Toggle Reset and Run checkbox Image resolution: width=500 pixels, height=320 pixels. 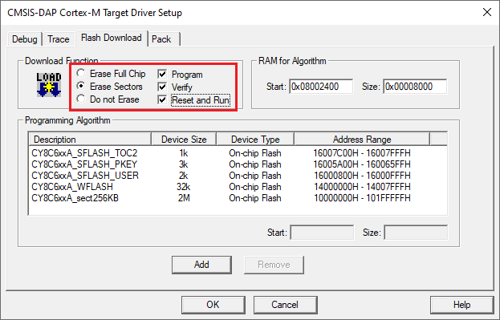pyautogui.click(x=162, y=99)
